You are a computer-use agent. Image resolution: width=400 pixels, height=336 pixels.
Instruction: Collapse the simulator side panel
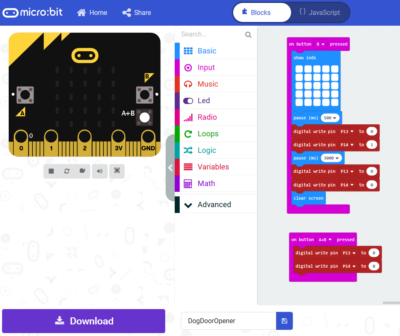pos(170,168)
